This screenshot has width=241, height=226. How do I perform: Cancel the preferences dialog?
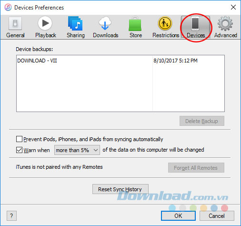(x=217, y=216)
